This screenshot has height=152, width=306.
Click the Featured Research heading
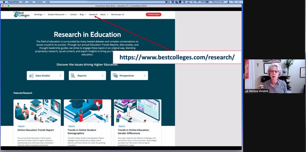[23, 93]
